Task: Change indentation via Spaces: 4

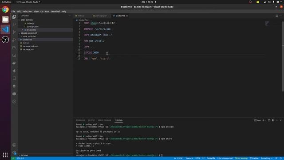Action: click(189, 158)
